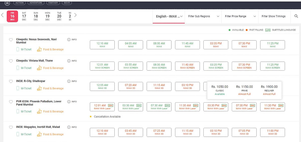Pick 12:10 AM IMAX show at Nexus Seawoods

(102, 45)
